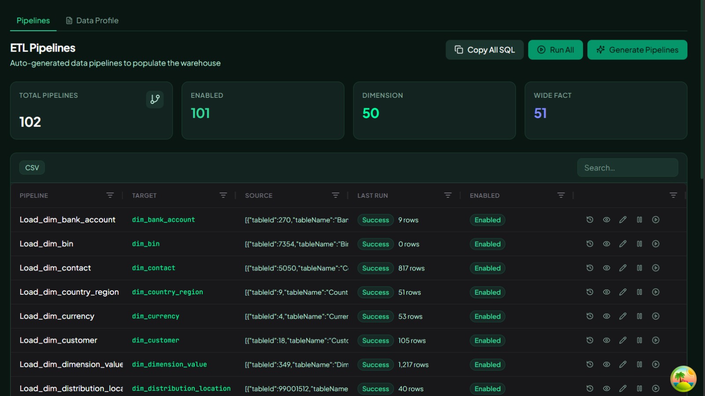Open run history for Load_dim_currency
This screenshot has height=396, width=705.
pyautogui.click(x=590, y=316)
